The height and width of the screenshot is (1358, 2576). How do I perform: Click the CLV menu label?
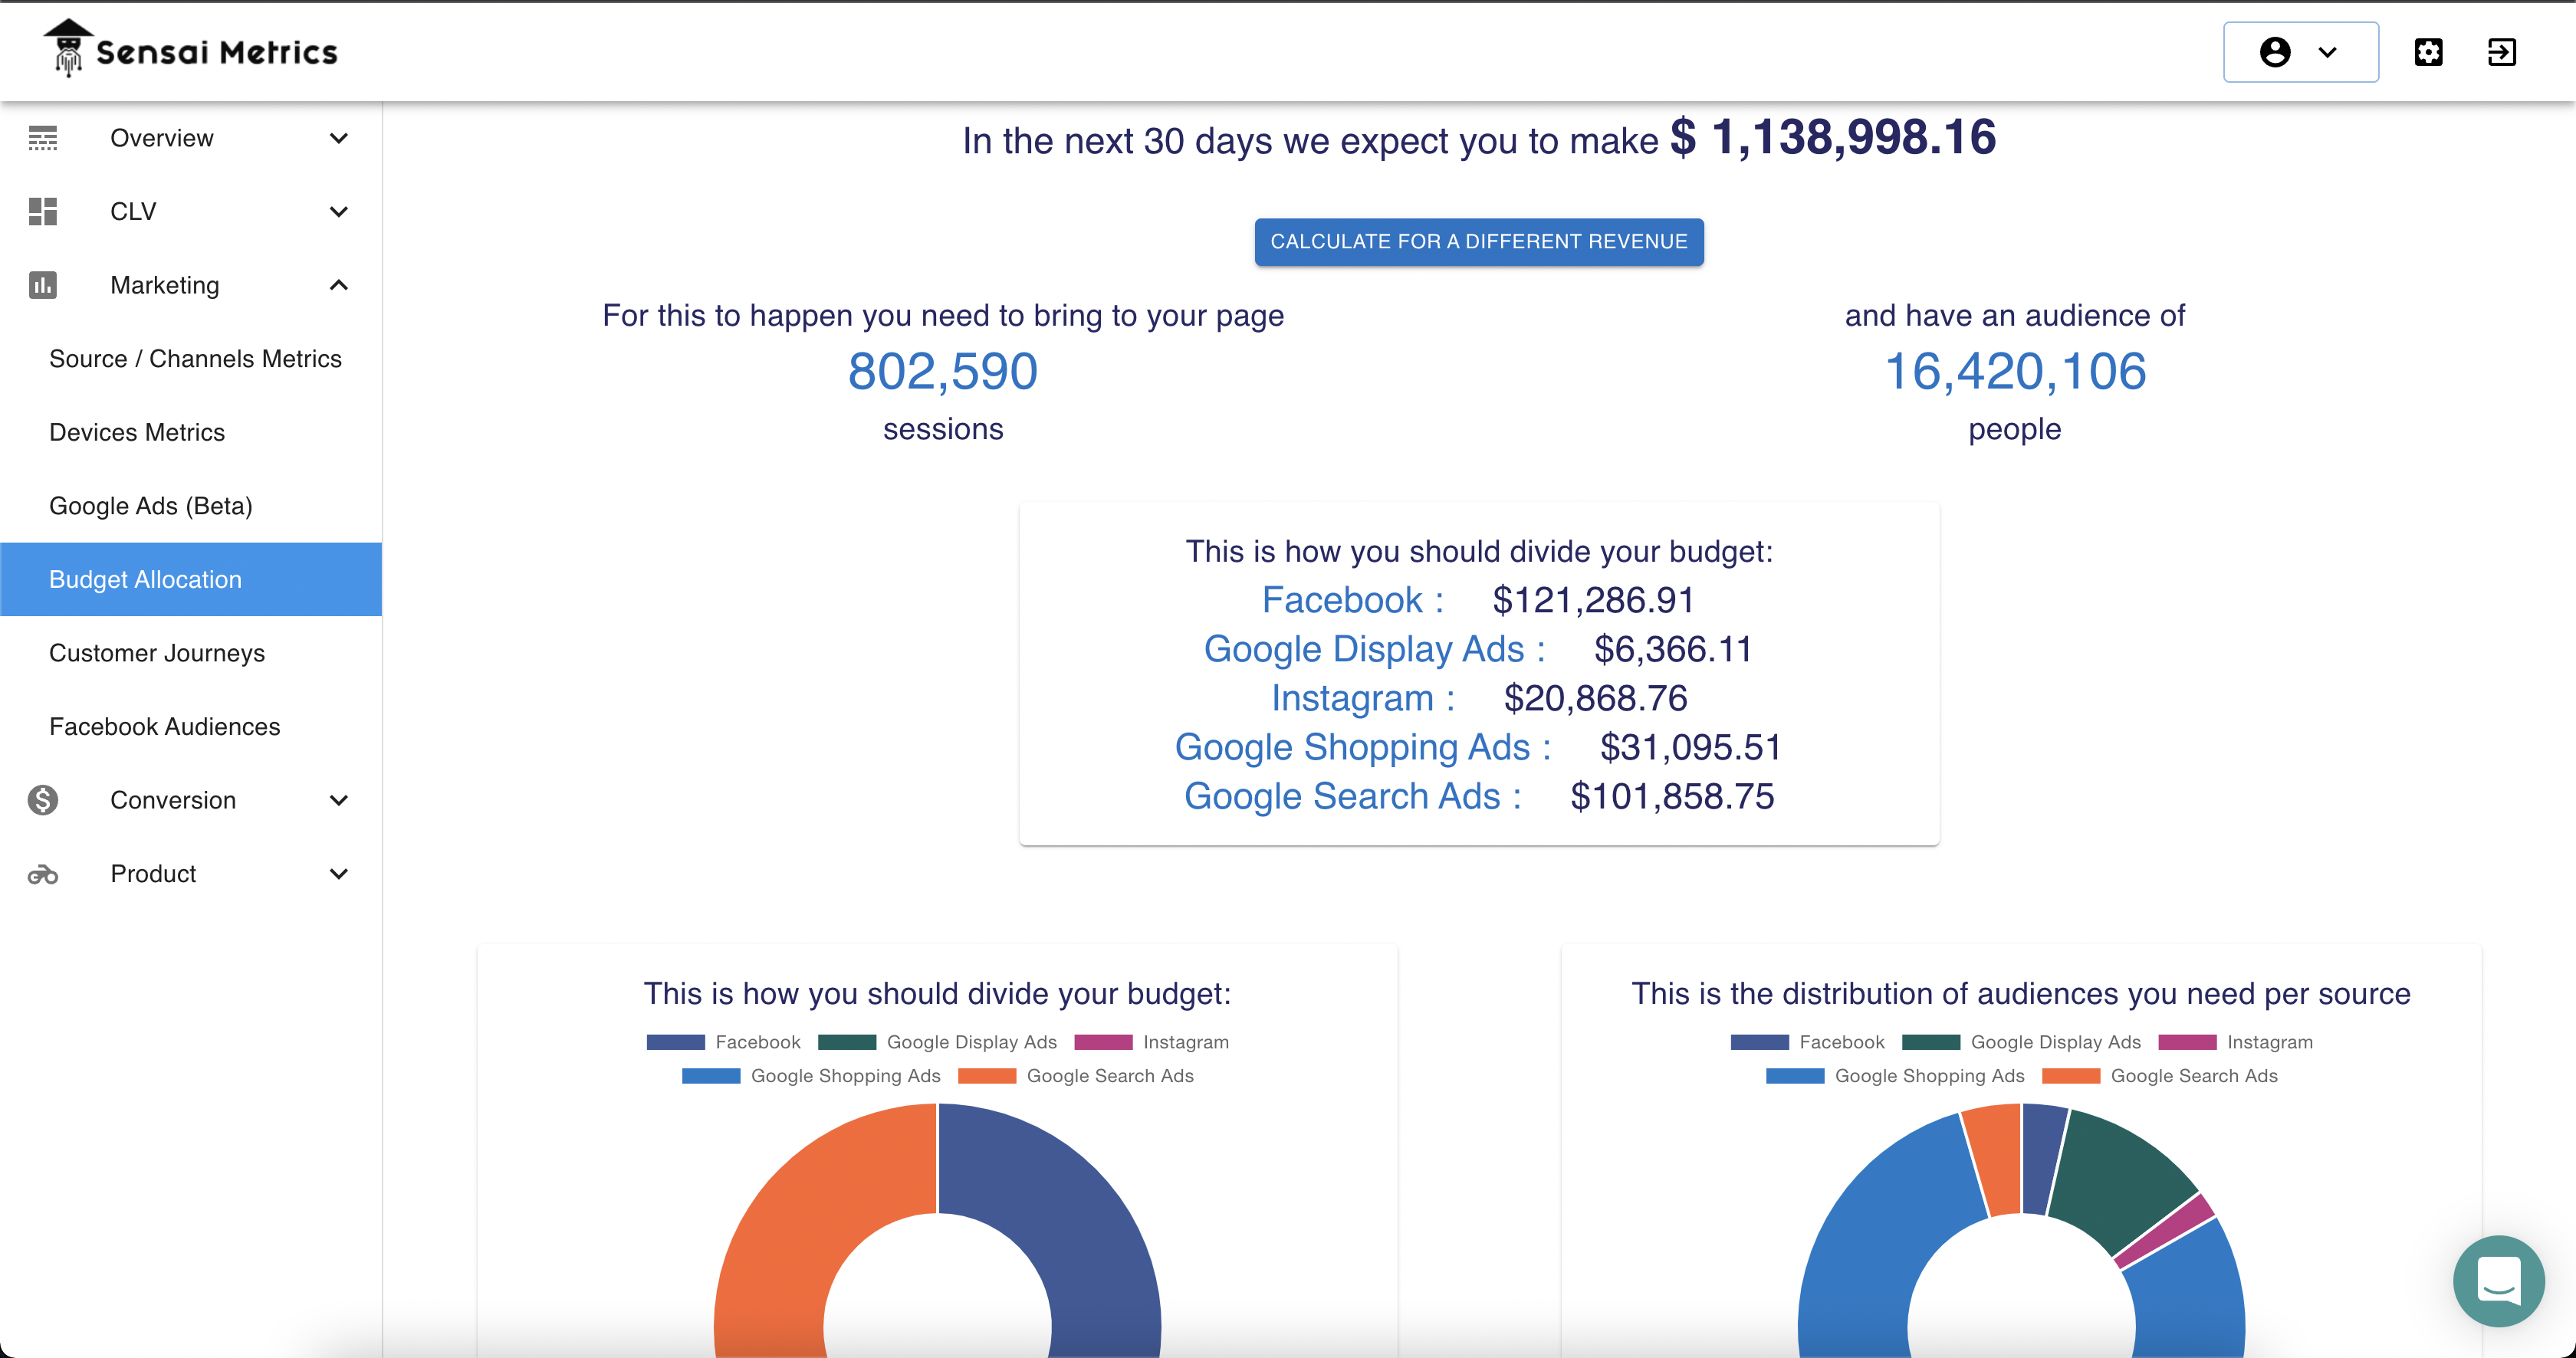point(133,212)
